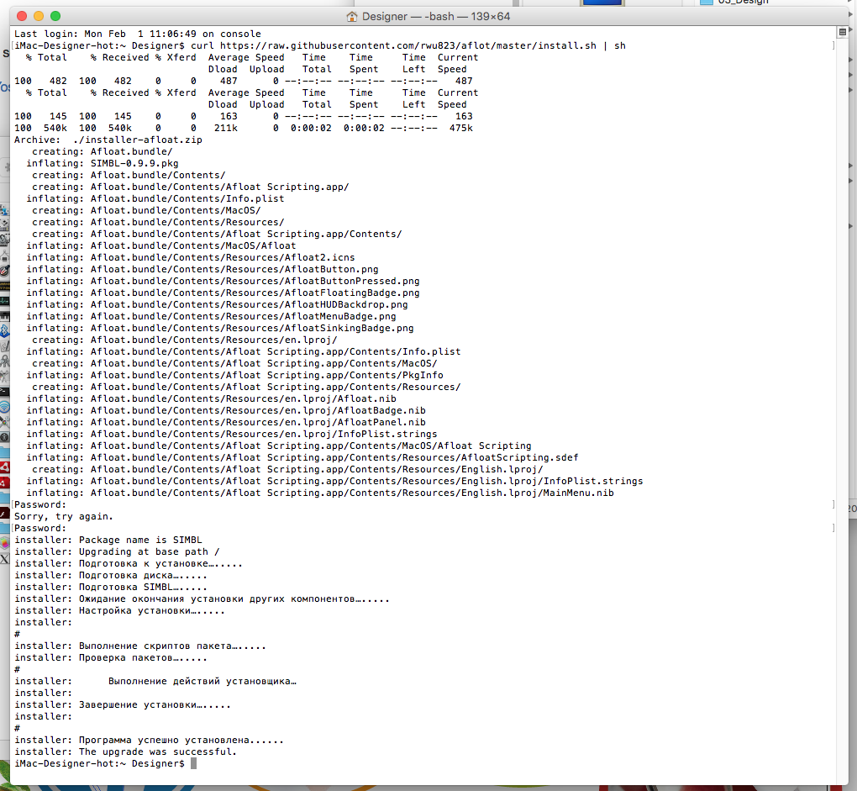Close the Terminal window with the red button
This screenshot has height=791, width=857.
tap(22, 17)
